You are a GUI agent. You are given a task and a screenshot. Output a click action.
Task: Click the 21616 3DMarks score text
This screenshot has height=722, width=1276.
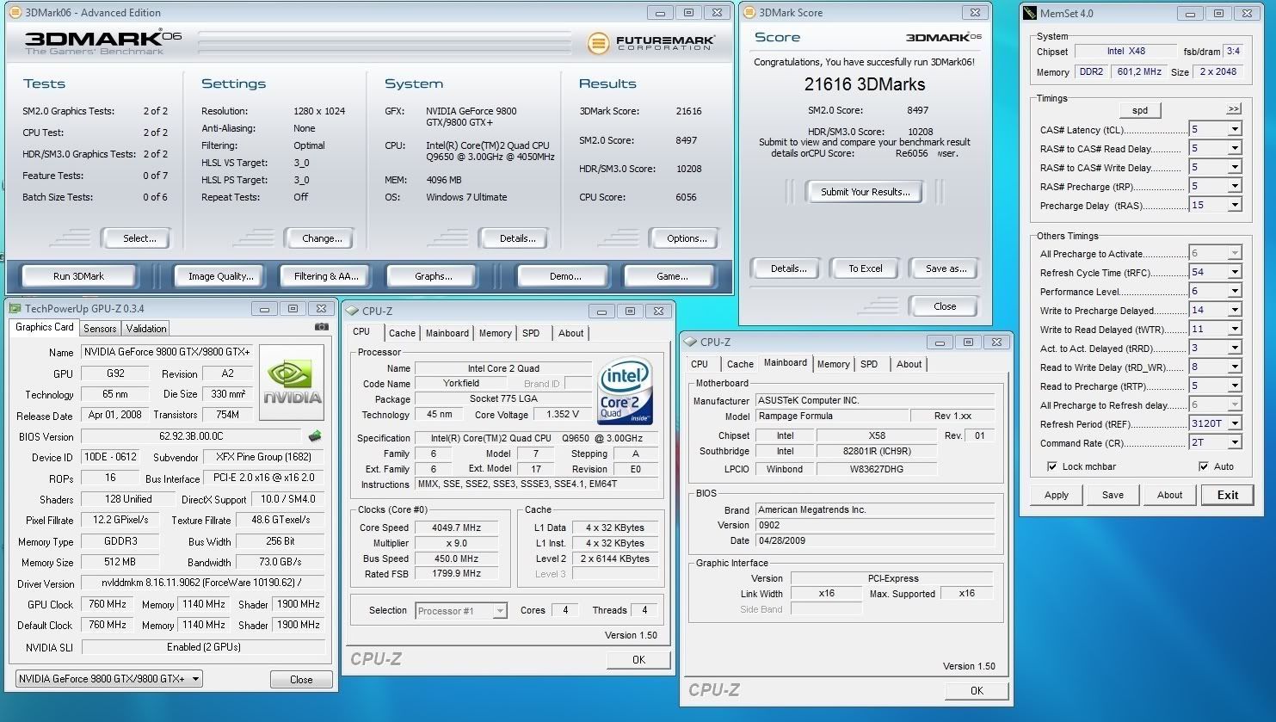point(865,84)
